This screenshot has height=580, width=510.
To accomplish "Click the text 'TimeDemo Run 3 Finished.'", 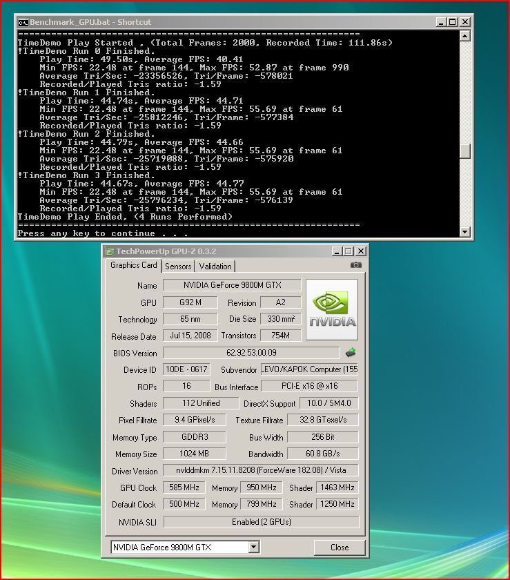I will click(89, 175).
